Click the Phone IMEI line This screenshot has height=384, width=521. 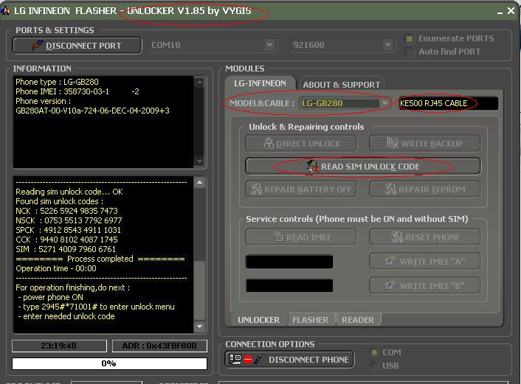77,91
